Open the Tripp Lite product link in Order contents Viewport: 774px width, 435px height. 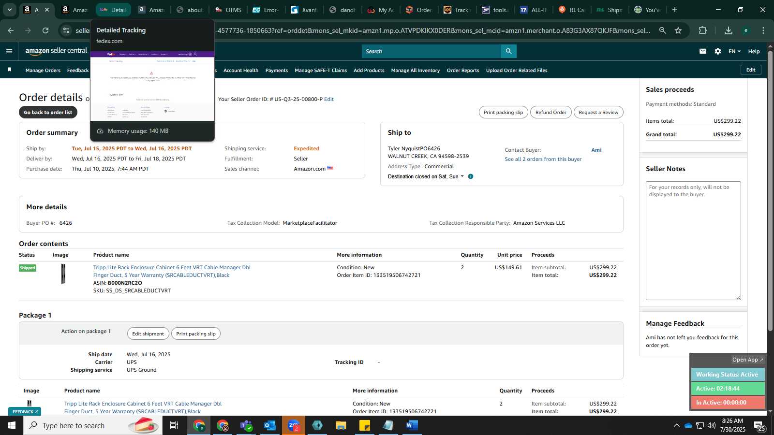tap(172, 271)
